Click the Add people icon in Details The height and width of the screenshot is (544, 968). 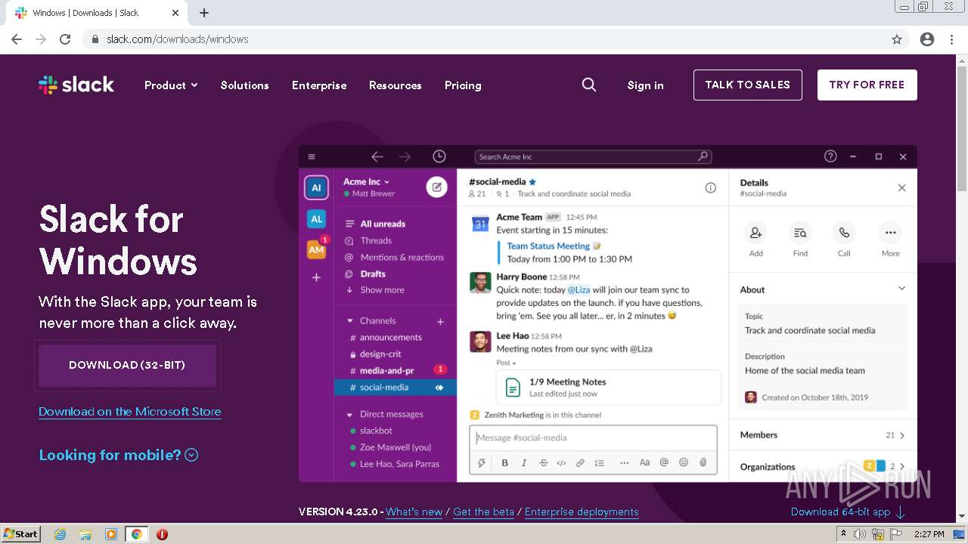coord(755,233)
